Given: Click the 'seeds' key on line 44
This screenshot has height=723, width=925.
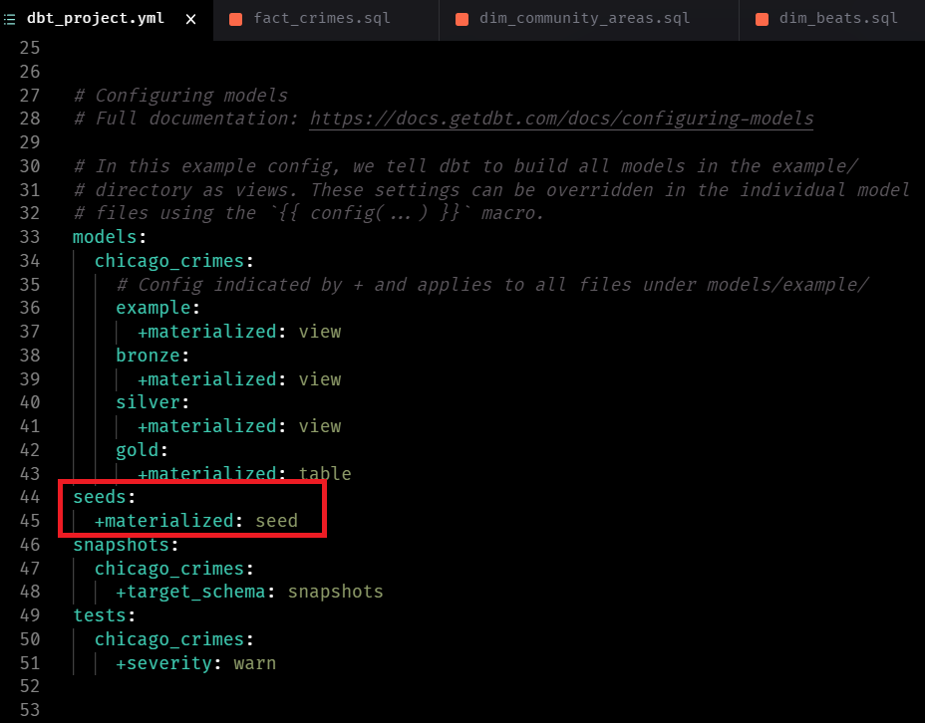Looking at the screenshot, I should [x=100, y=497].
